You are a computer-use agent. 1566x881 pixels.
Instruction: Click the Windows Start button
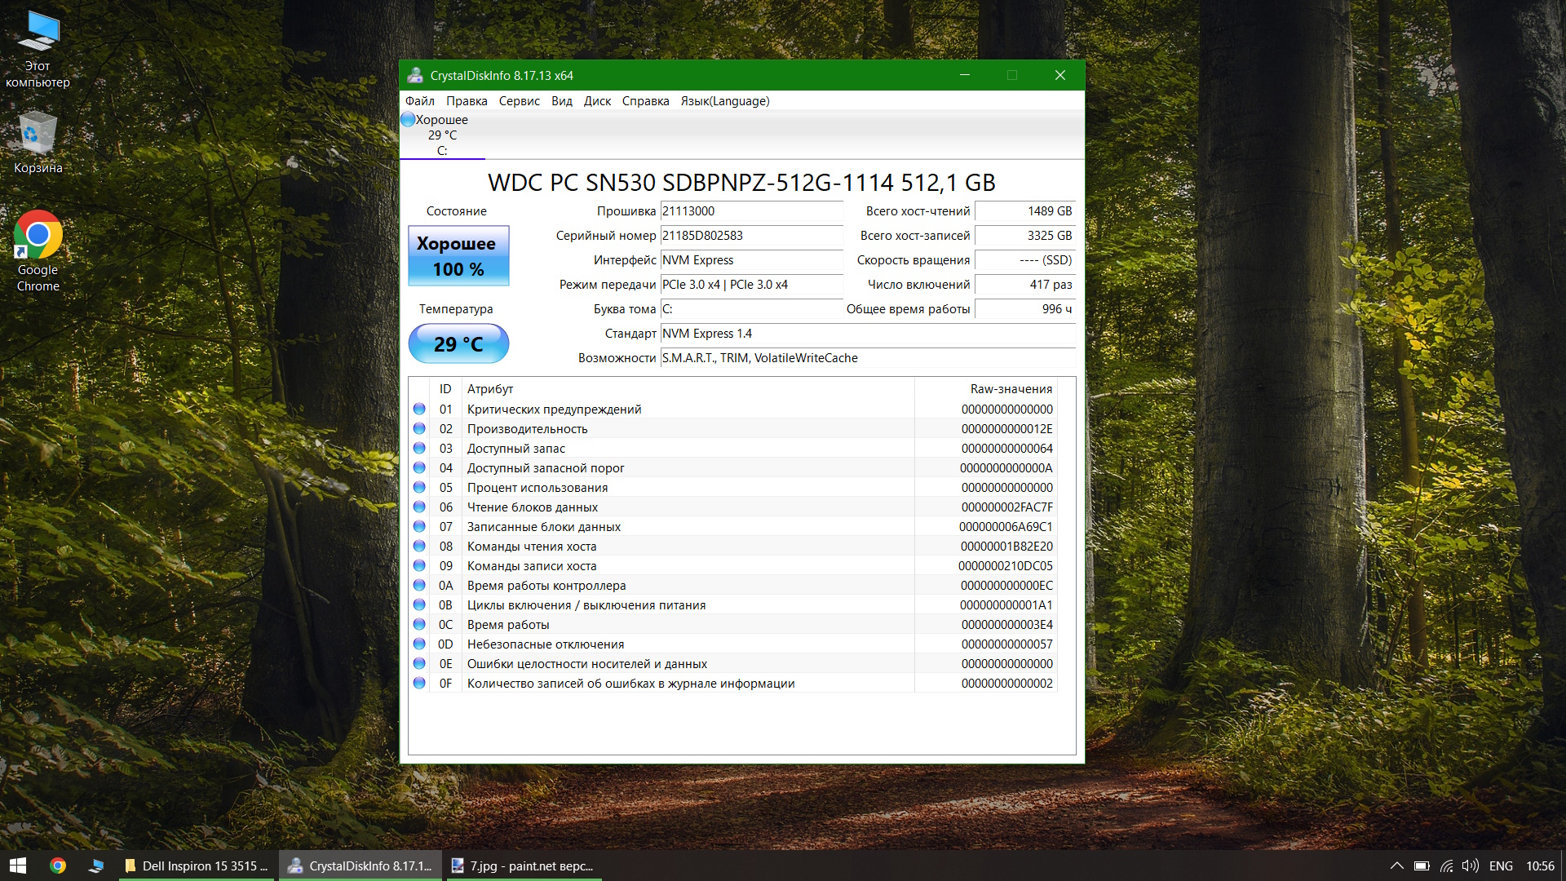pyautogui.click(x=18, y=866)
